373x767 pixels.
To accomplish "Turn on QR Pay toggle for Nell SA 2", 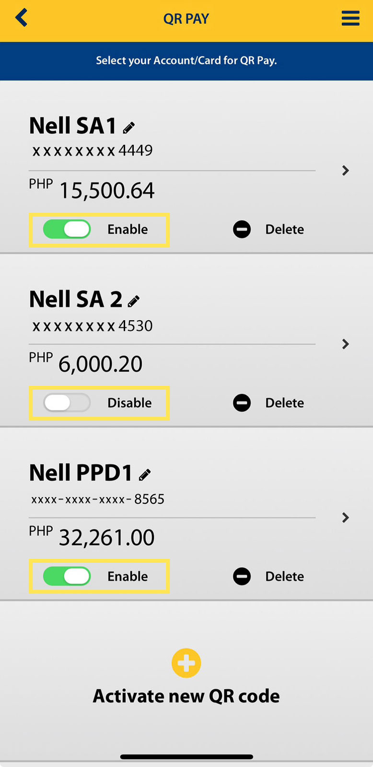I will coord(67,403).
